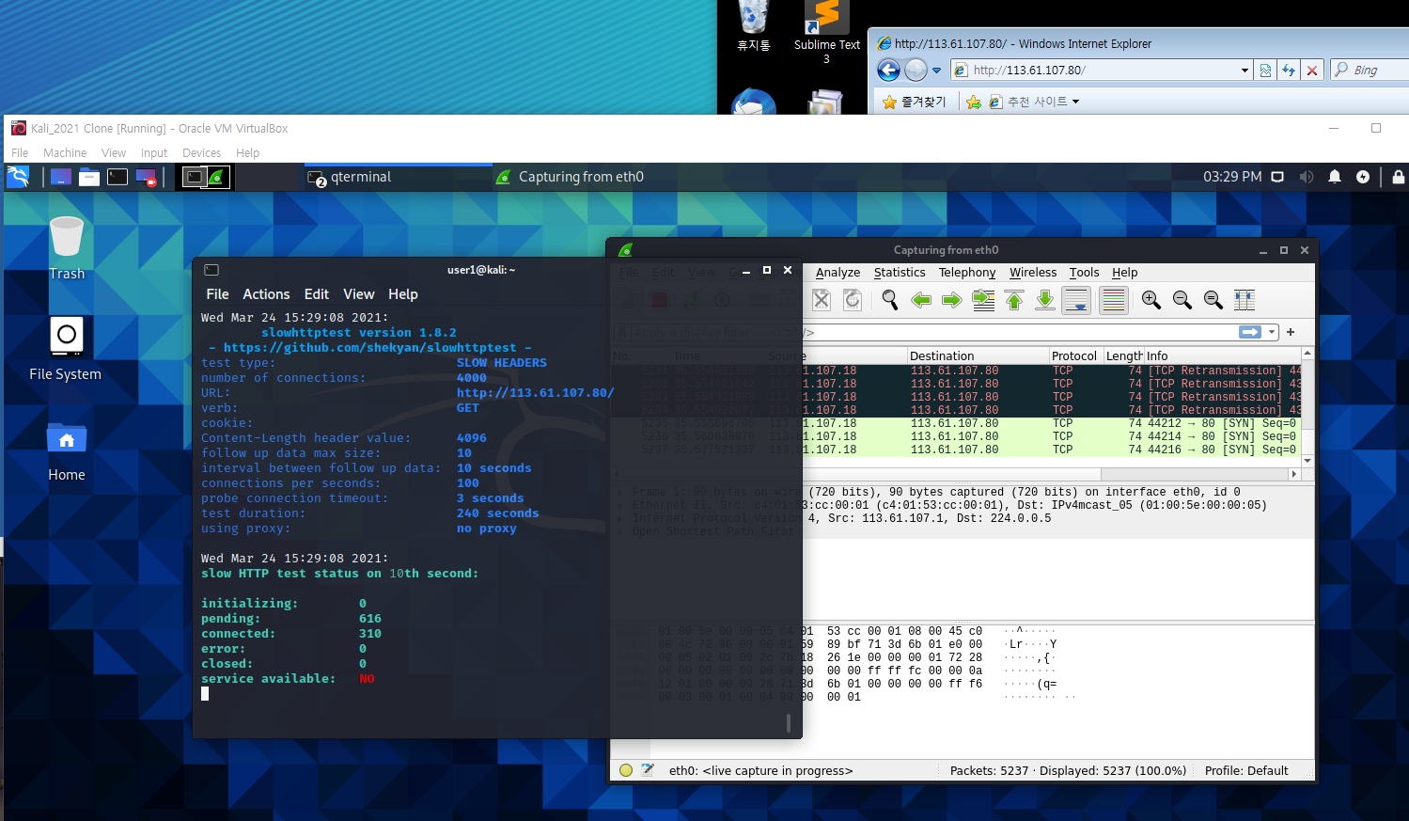Screen dimensions: 1409x821
Task: Open qterminal Edit menu
Action: pyautogui.click(x=317, y=294)
